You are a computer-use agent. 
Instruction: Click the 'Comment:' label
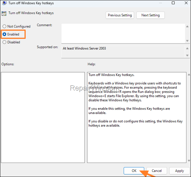(45, 25)
